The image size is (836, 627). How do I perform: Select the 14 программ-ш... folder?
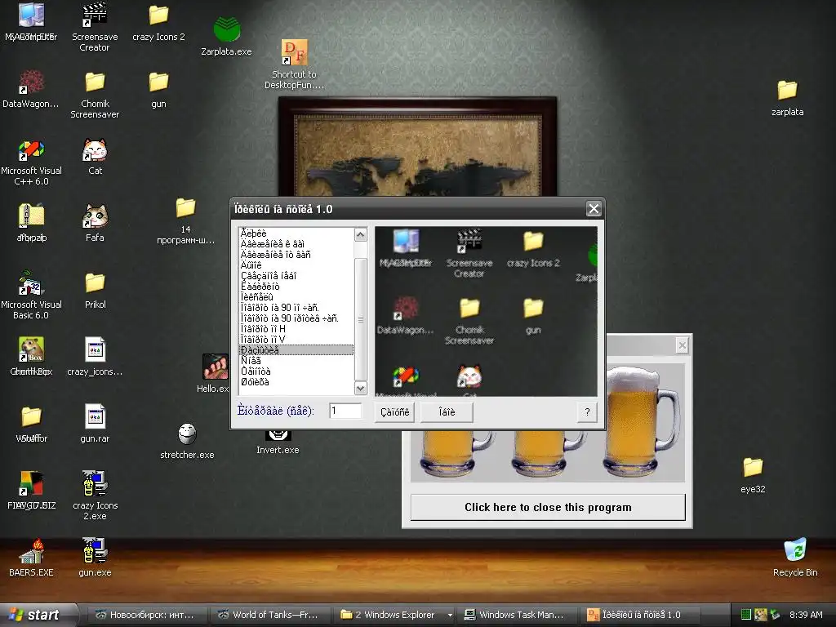185,220
